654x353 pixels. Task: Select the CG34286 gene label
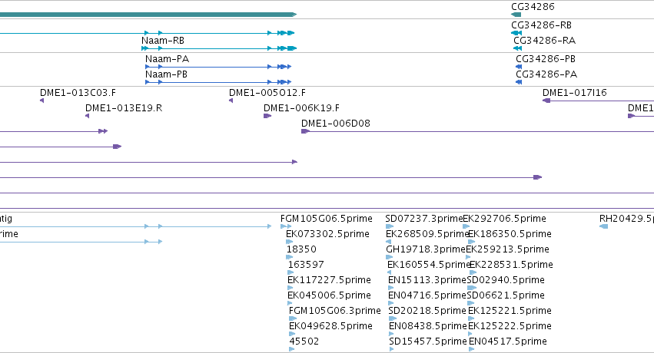coord(533,7)
